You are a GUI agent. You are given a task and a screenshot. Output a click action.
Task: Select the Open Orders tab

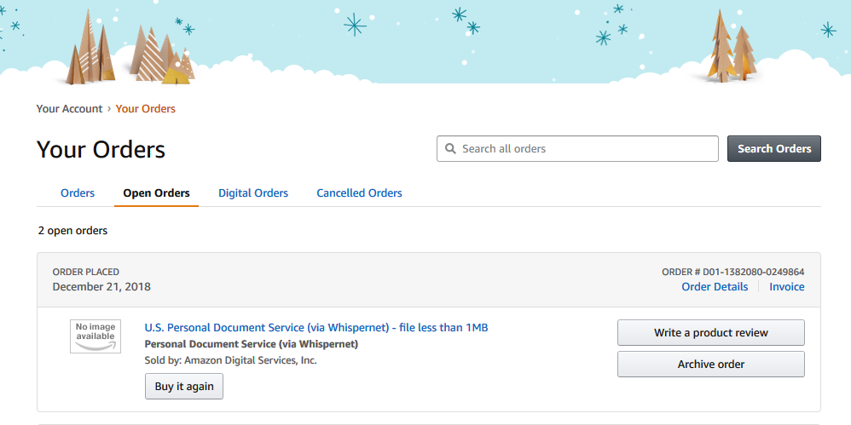(156, 193)
